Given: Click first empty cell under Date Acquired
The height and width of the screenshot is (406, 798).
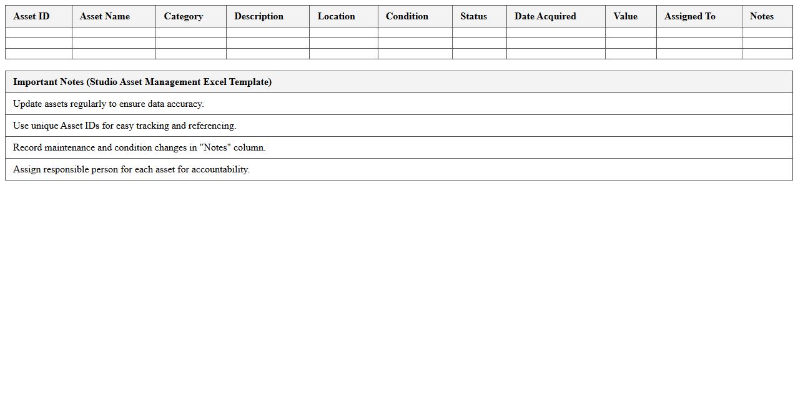Looking at the screenshot, I should (x=556, y=32).
